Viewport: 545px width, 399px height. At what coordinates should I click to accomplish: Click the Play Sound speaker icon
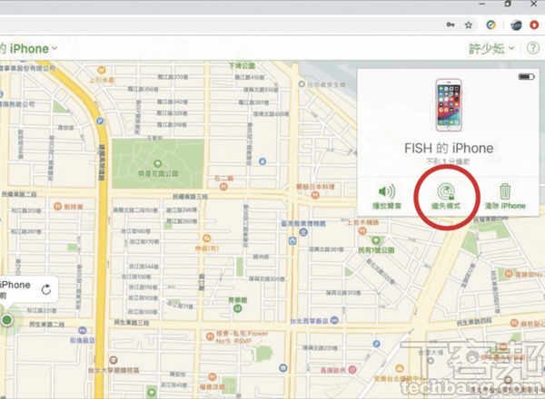coord(387,191)
